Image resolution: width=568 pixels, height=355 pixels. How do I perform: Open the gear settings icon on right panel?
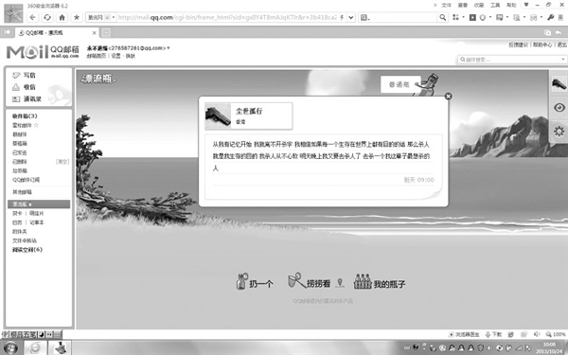[x=559, y=132]
